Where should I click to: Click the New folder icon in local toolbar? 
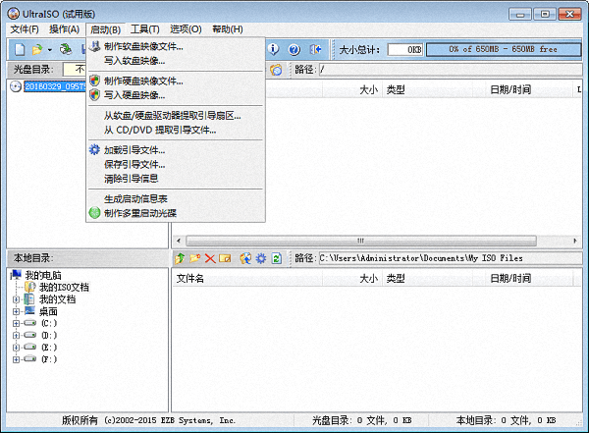195,258
